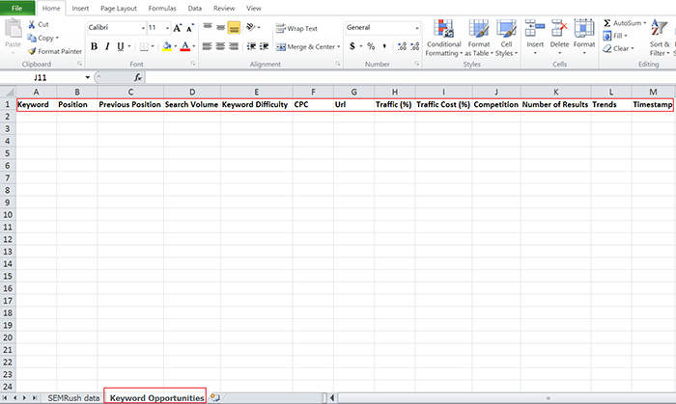Screen dimensions: 676x404
Task: Open Format cells menu icon
Action: [583, 28]
